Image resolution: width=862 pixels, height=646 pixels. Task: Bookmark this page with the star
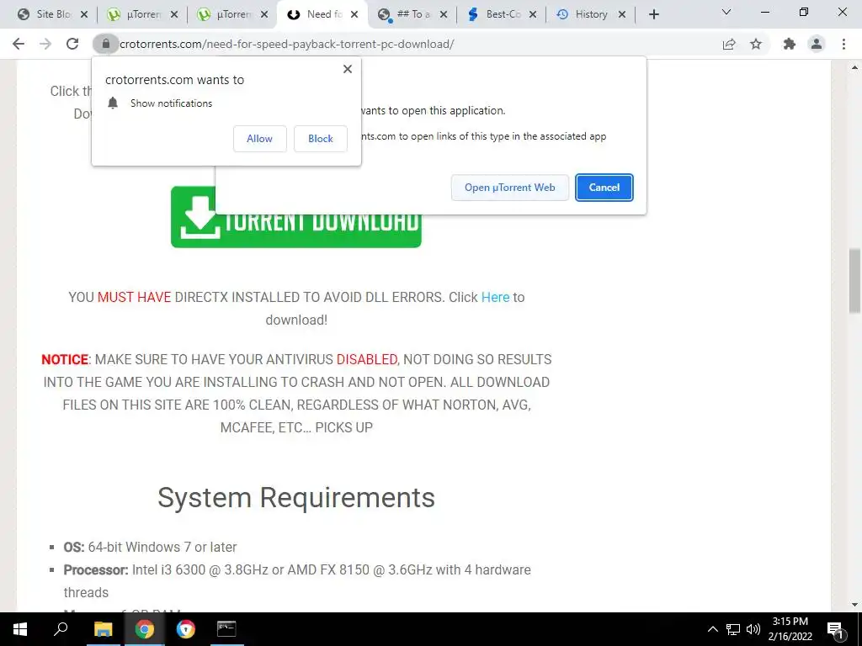pyautogui.click(x=756, y=44)
